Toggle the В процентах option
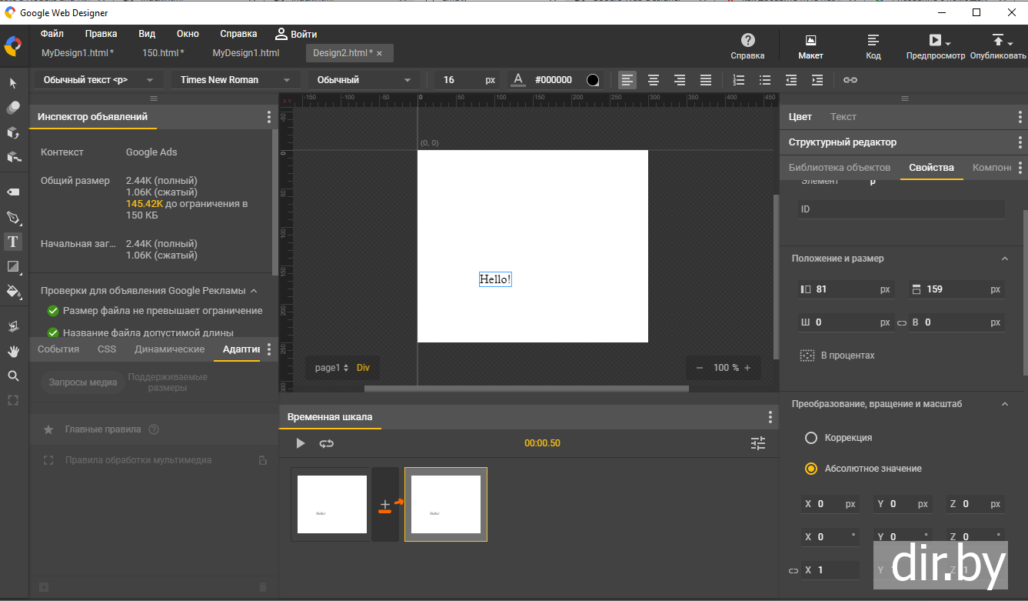 click(807, 356)
